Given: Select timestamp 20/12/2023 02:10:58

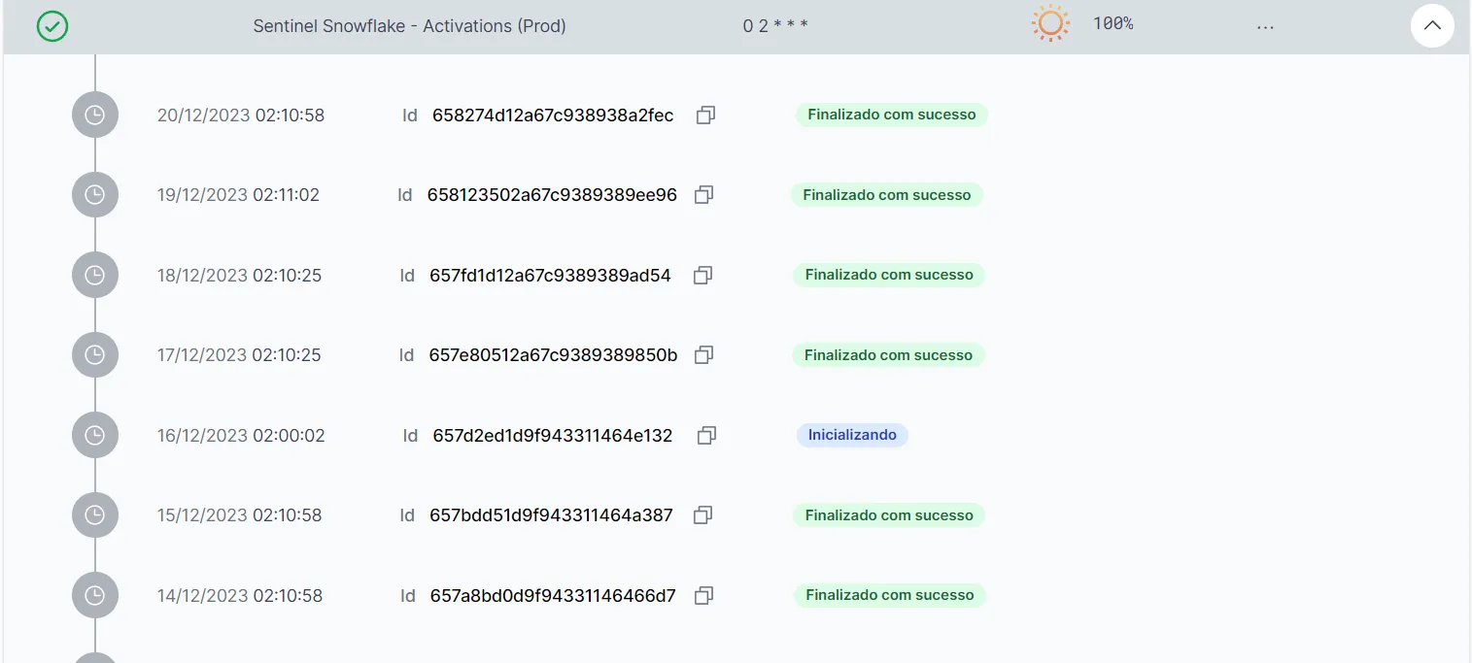Looking at the screenshot, I should 241,115.
